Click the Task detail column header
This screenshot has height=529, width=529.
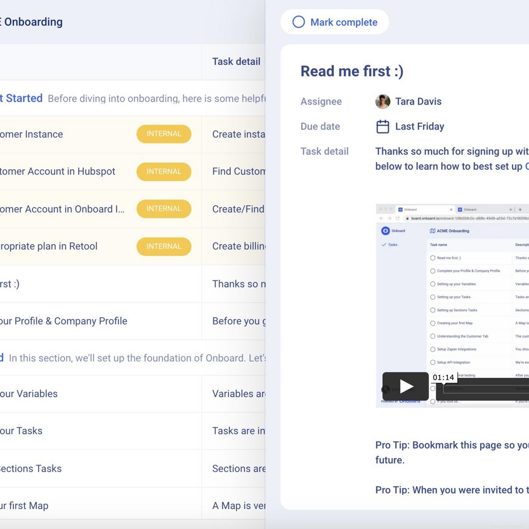(x=236, y=62)
